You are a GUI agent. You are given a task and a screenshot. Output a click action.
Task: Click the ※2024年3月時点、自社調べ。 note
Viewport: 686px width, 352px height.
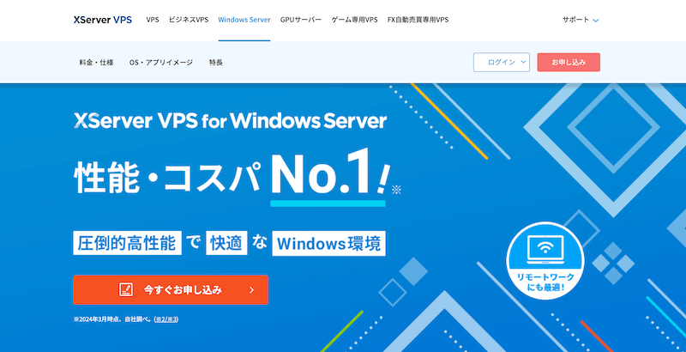(x=113, y=319)
